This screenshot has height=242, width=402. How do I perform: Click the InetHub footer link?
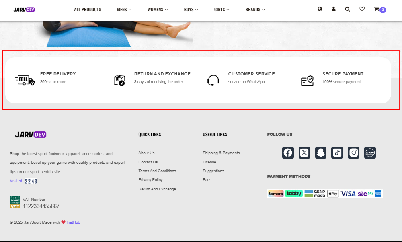(x=73, y=222)
